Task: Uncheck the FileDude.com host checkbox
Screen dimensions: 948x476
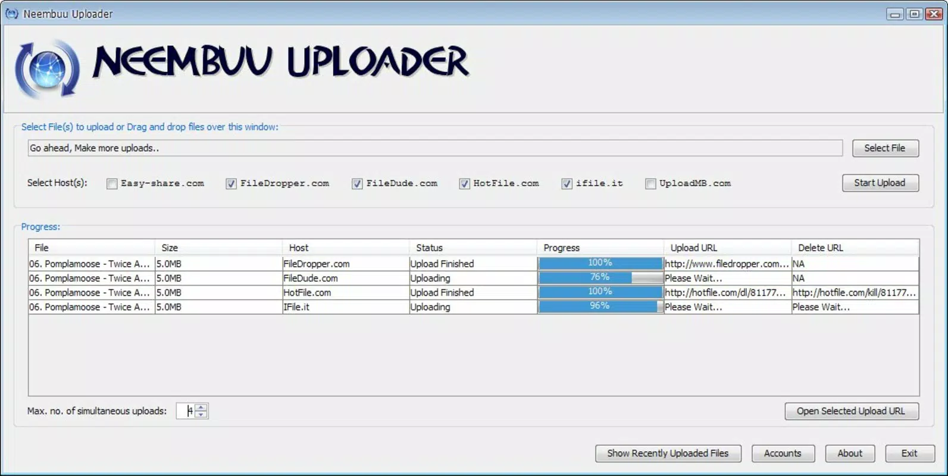Action: tap(357, 184)
